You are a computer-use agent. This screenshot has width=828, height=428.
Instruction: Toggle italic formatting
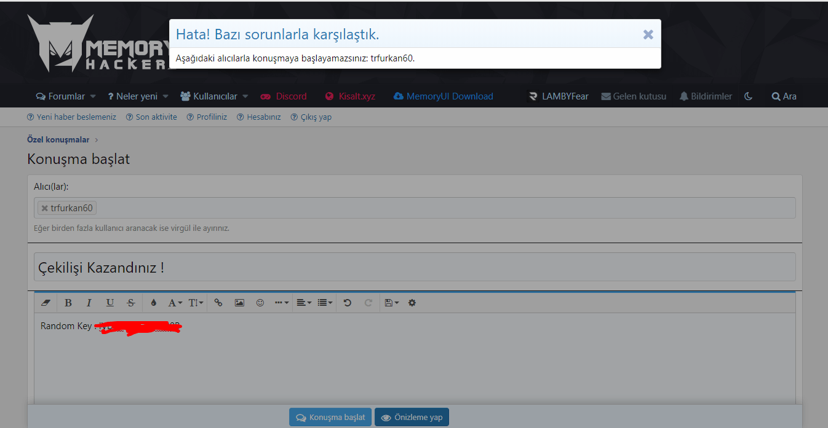(x=89, y=303)
